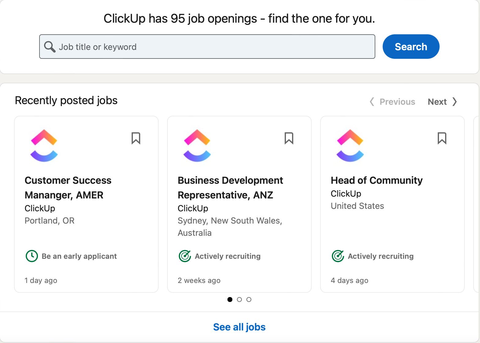The height and width of the screenshot is (343, 480).
Task: Open See all jobs link
Action: tap(239, 327)
